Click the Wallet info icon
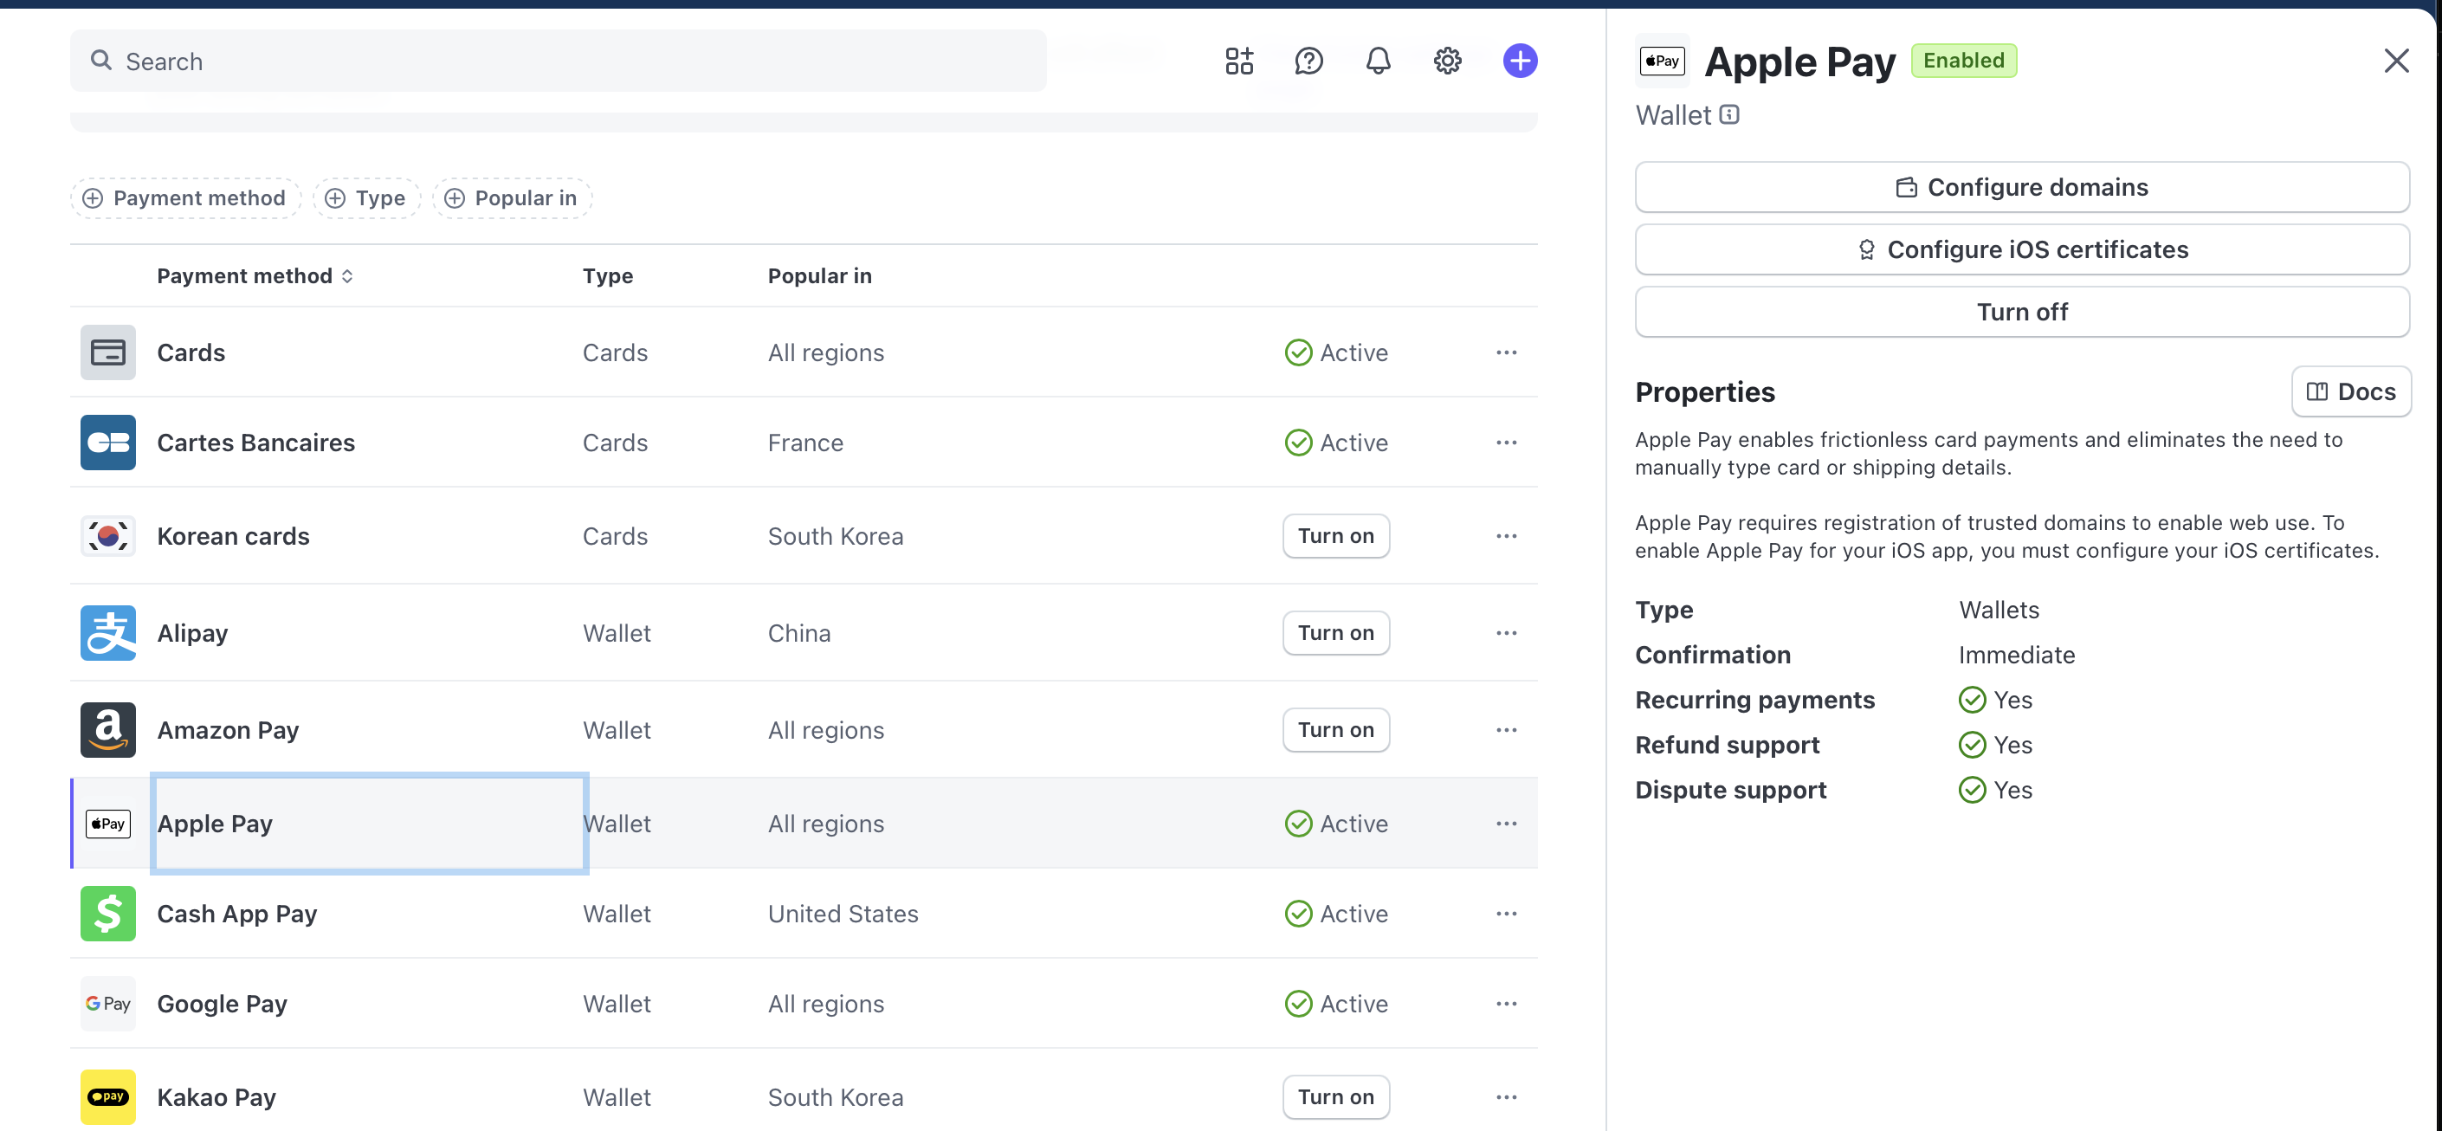The image size is (2442, 1131). tap(1730, 114)
